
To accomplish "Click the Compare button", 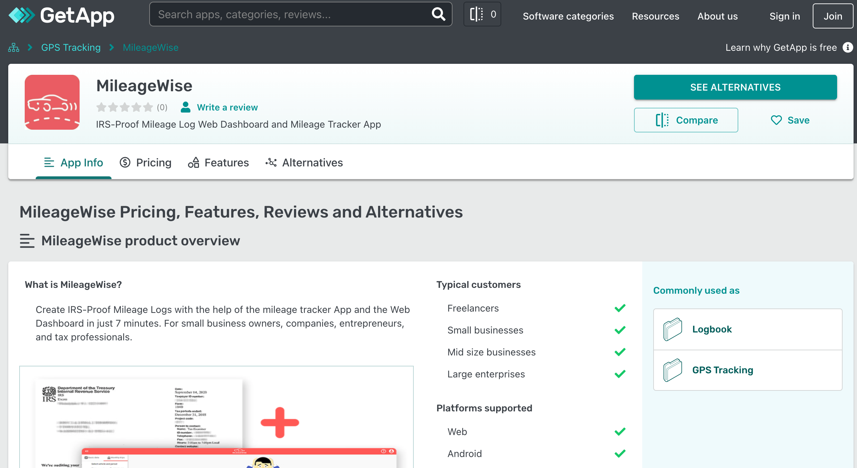I will coord(686,120).
